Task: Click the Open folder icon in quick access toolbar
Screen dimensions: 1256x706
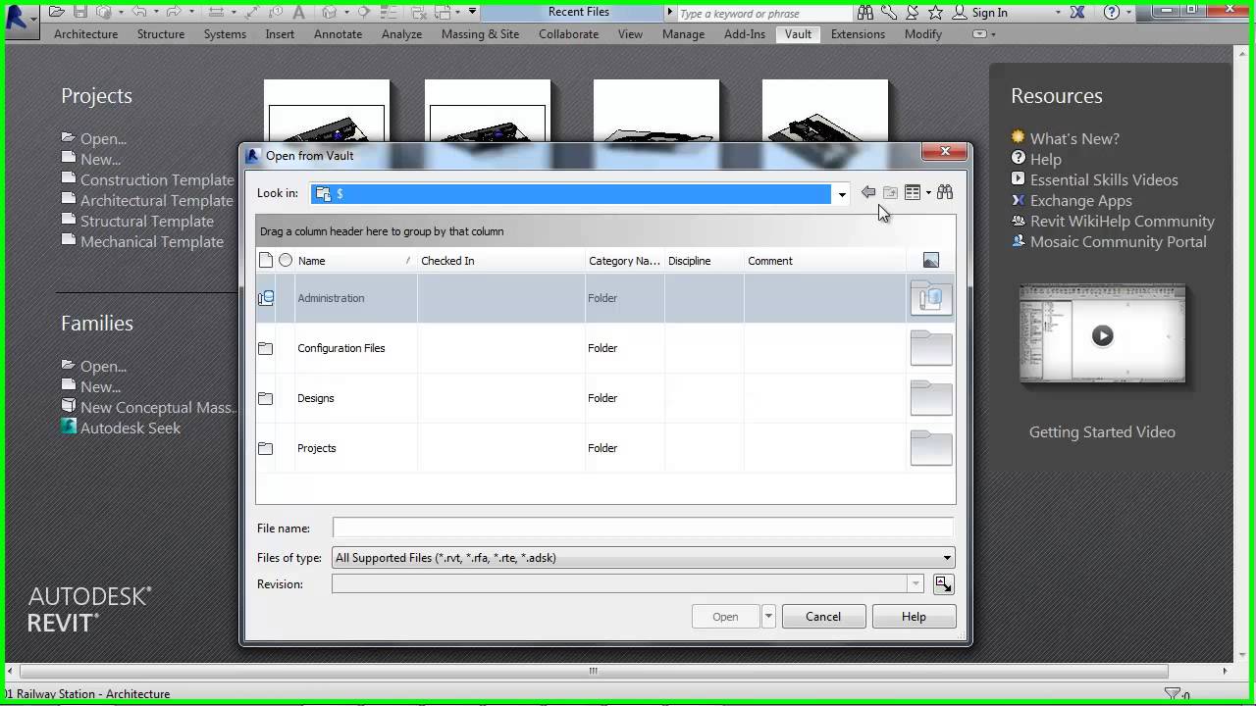Action: pos(57,12)
